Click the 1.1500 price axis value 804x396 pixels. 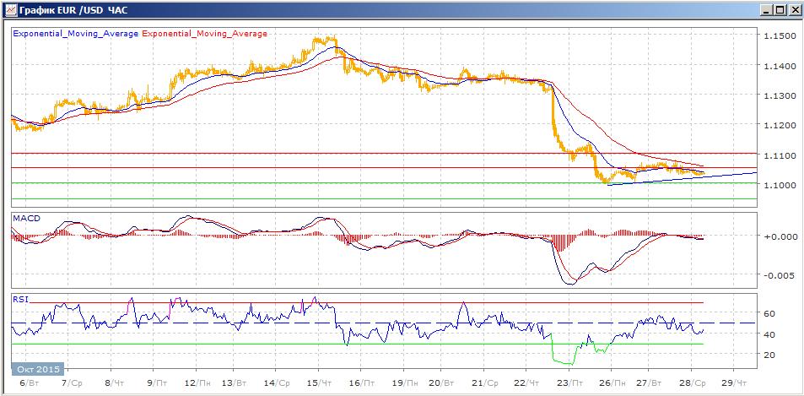click(780, 35)
